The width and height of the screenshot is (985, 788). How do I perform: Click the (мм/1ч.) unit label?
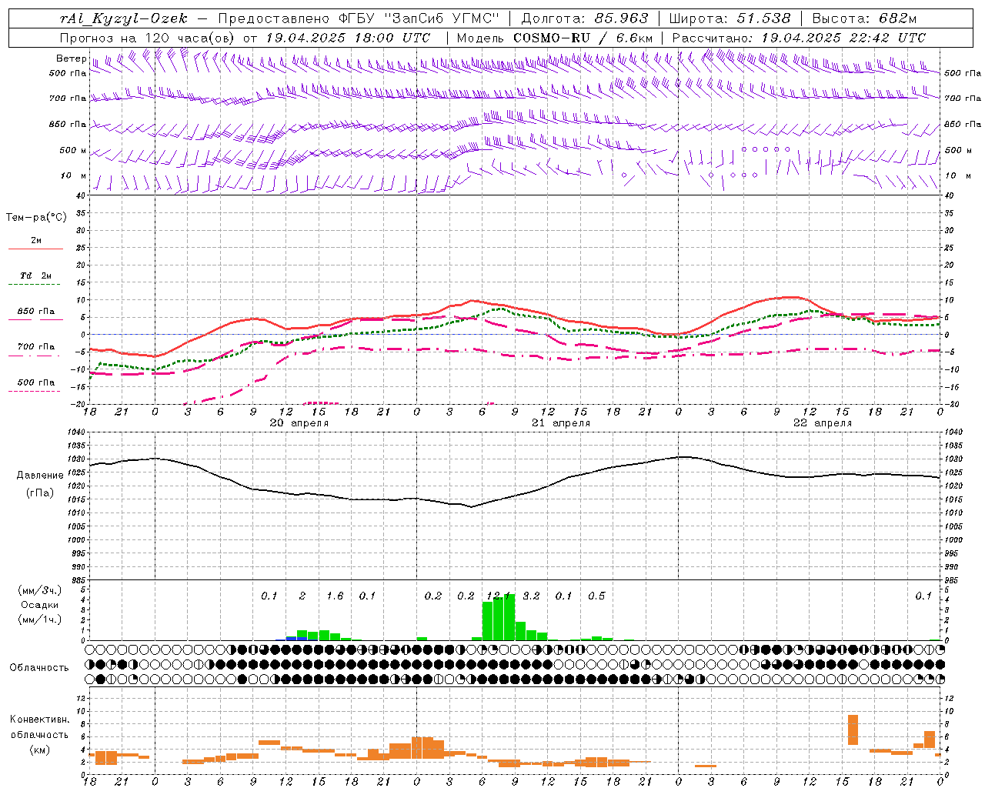pos(39,619)
